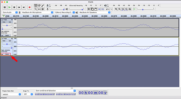Click the Left track waveform
Viewport: 181px width, 99px height.
[98, 27]
